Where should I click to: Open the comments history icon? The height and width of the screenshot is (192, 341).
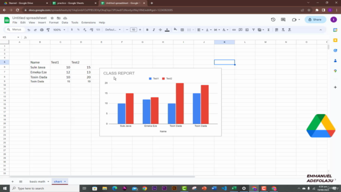(283, 20)
